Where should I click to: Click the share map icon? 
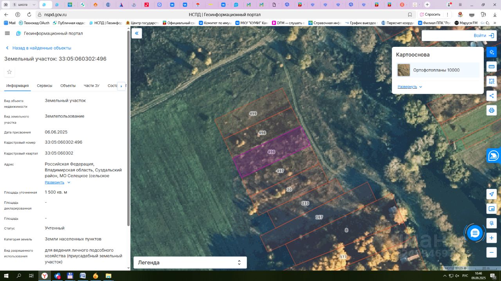(x=492, y=96)
